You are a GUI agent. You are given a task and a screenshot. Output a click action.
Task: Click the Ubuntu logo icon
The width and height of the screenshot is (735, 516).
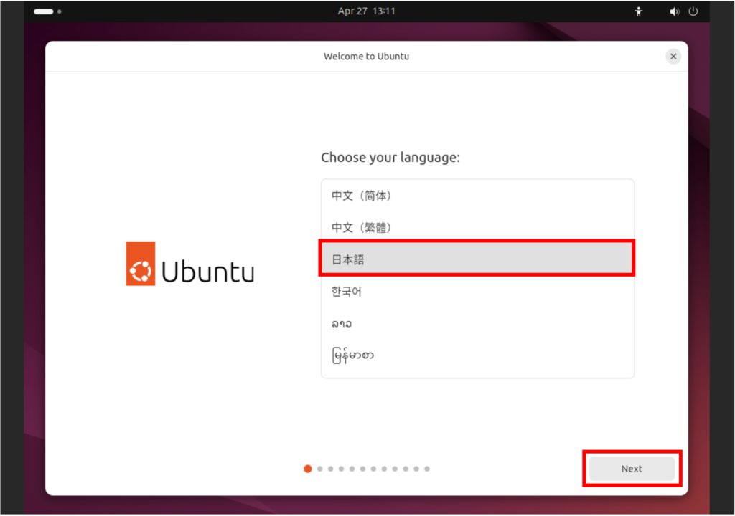141,264
